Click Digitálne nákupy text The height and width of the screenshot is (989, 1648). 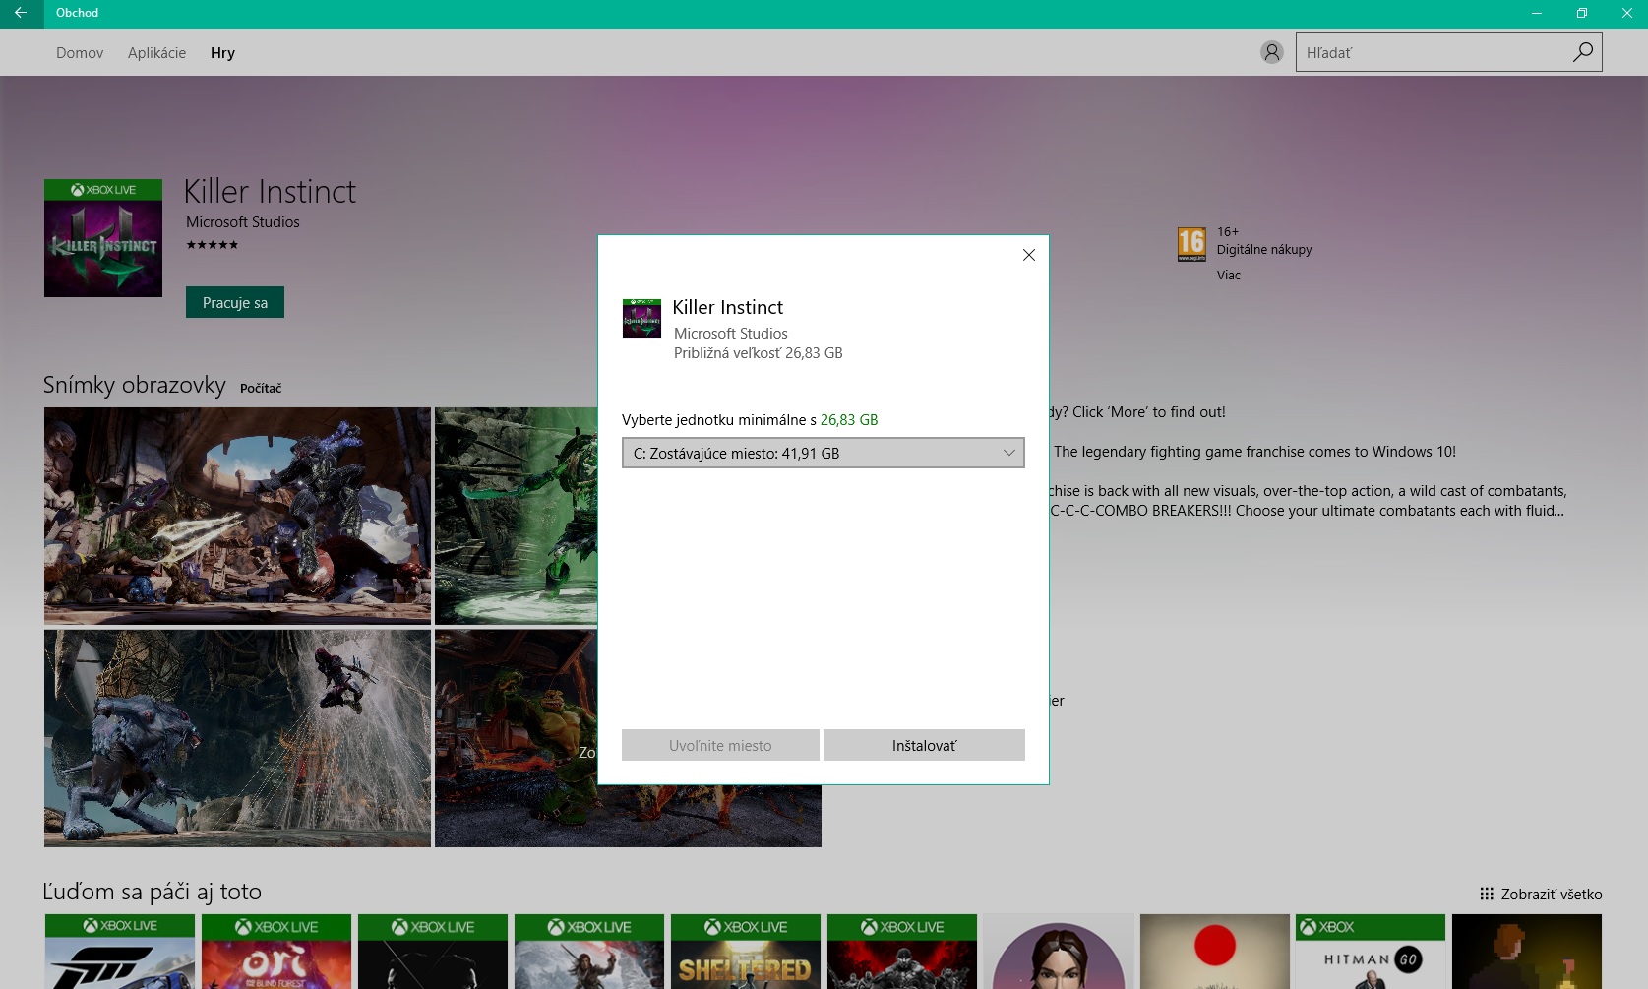1264,249
